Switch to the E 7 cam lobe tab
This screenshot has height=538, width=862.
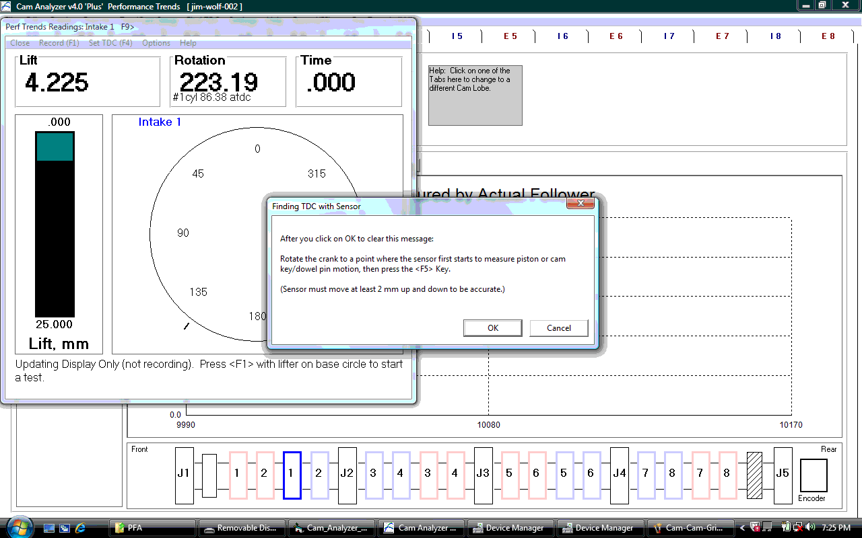point(722,36)
